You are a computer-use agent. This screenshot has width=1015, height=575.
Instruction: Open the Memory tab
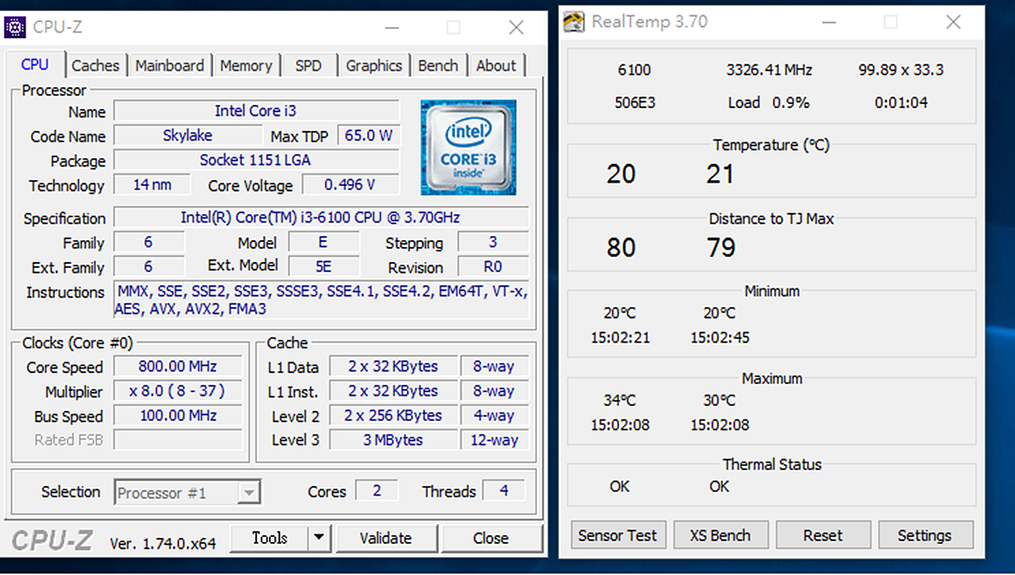(x=246, y=65)
